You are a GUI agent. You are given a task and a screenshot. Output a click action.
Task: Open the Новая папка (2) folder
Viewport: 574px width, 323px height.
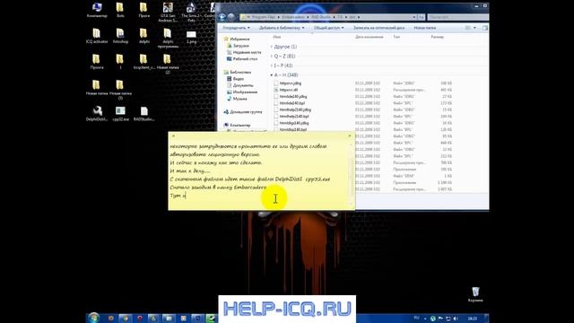[x=168, y=64]
